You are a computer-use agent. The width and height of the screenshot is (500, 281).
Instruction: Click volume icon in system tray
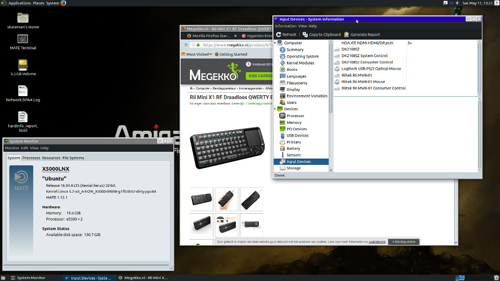[x=458, y=3]
